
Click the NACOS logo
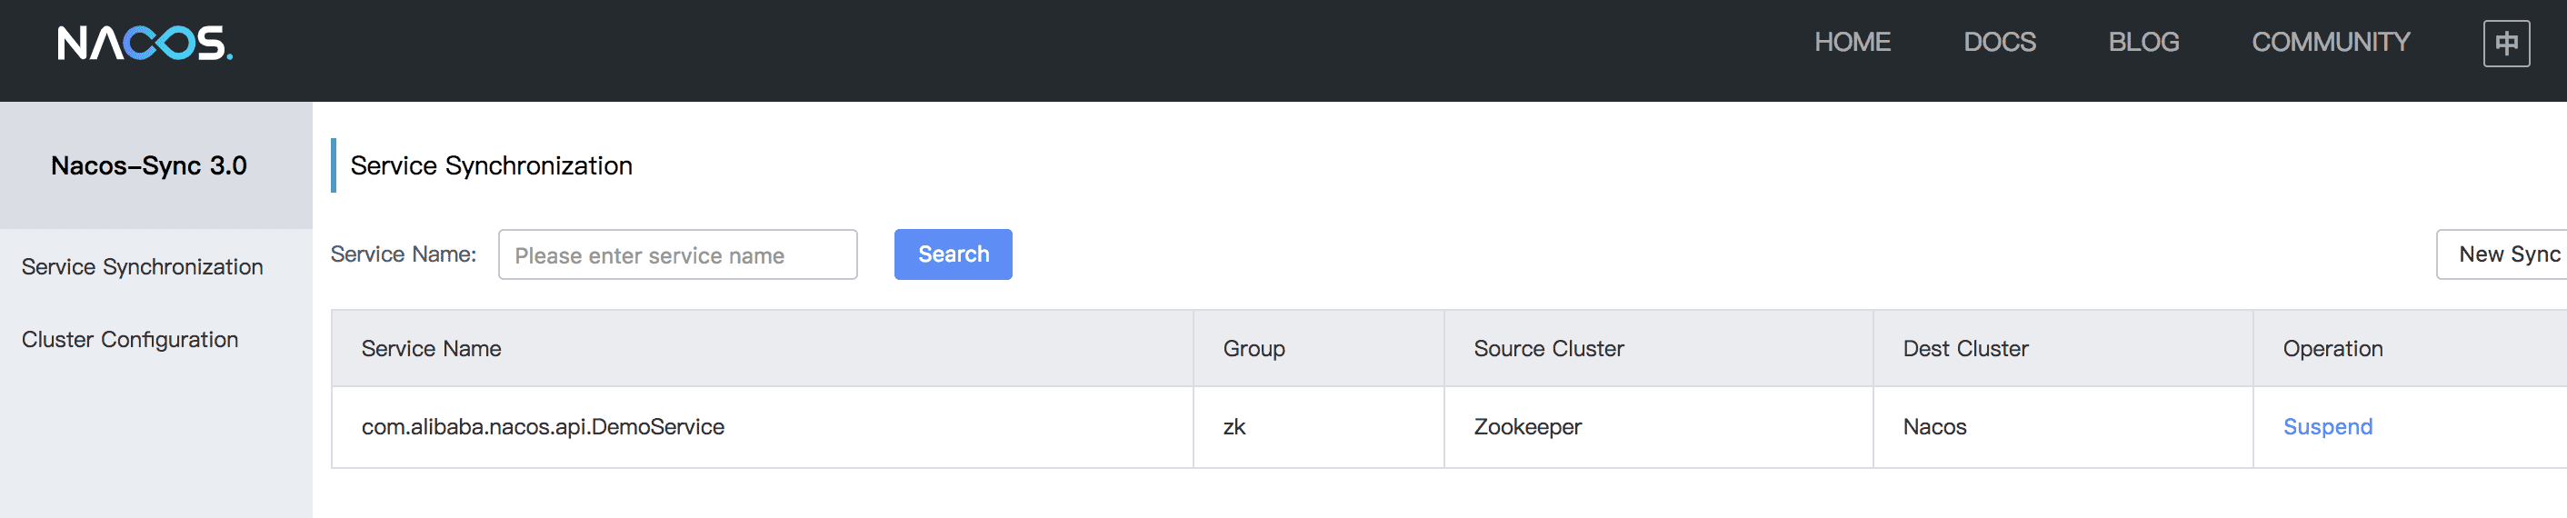click(x=145, y=43)
